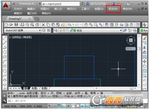Switch to the 布局1 layout tab
The width and height of the screenshot is (149, 109).
click(35, 88)
